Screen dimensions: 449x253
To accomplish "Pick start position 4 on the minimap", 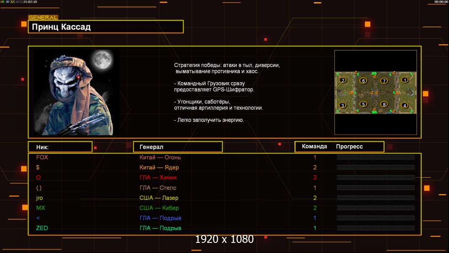I will [405, 105].
